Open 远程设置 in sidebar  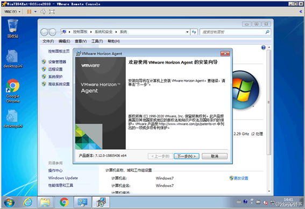click(55, 69)
